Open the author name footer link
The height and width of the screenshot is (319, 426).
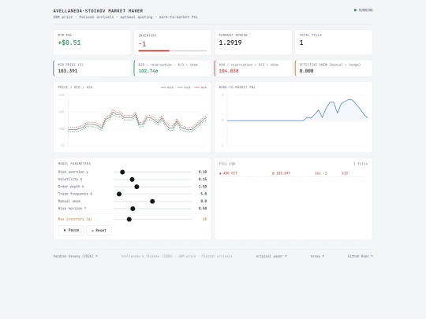pyautogui.click(x=75, y=256)
